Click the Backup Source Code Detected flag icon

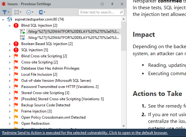point(16,105)
